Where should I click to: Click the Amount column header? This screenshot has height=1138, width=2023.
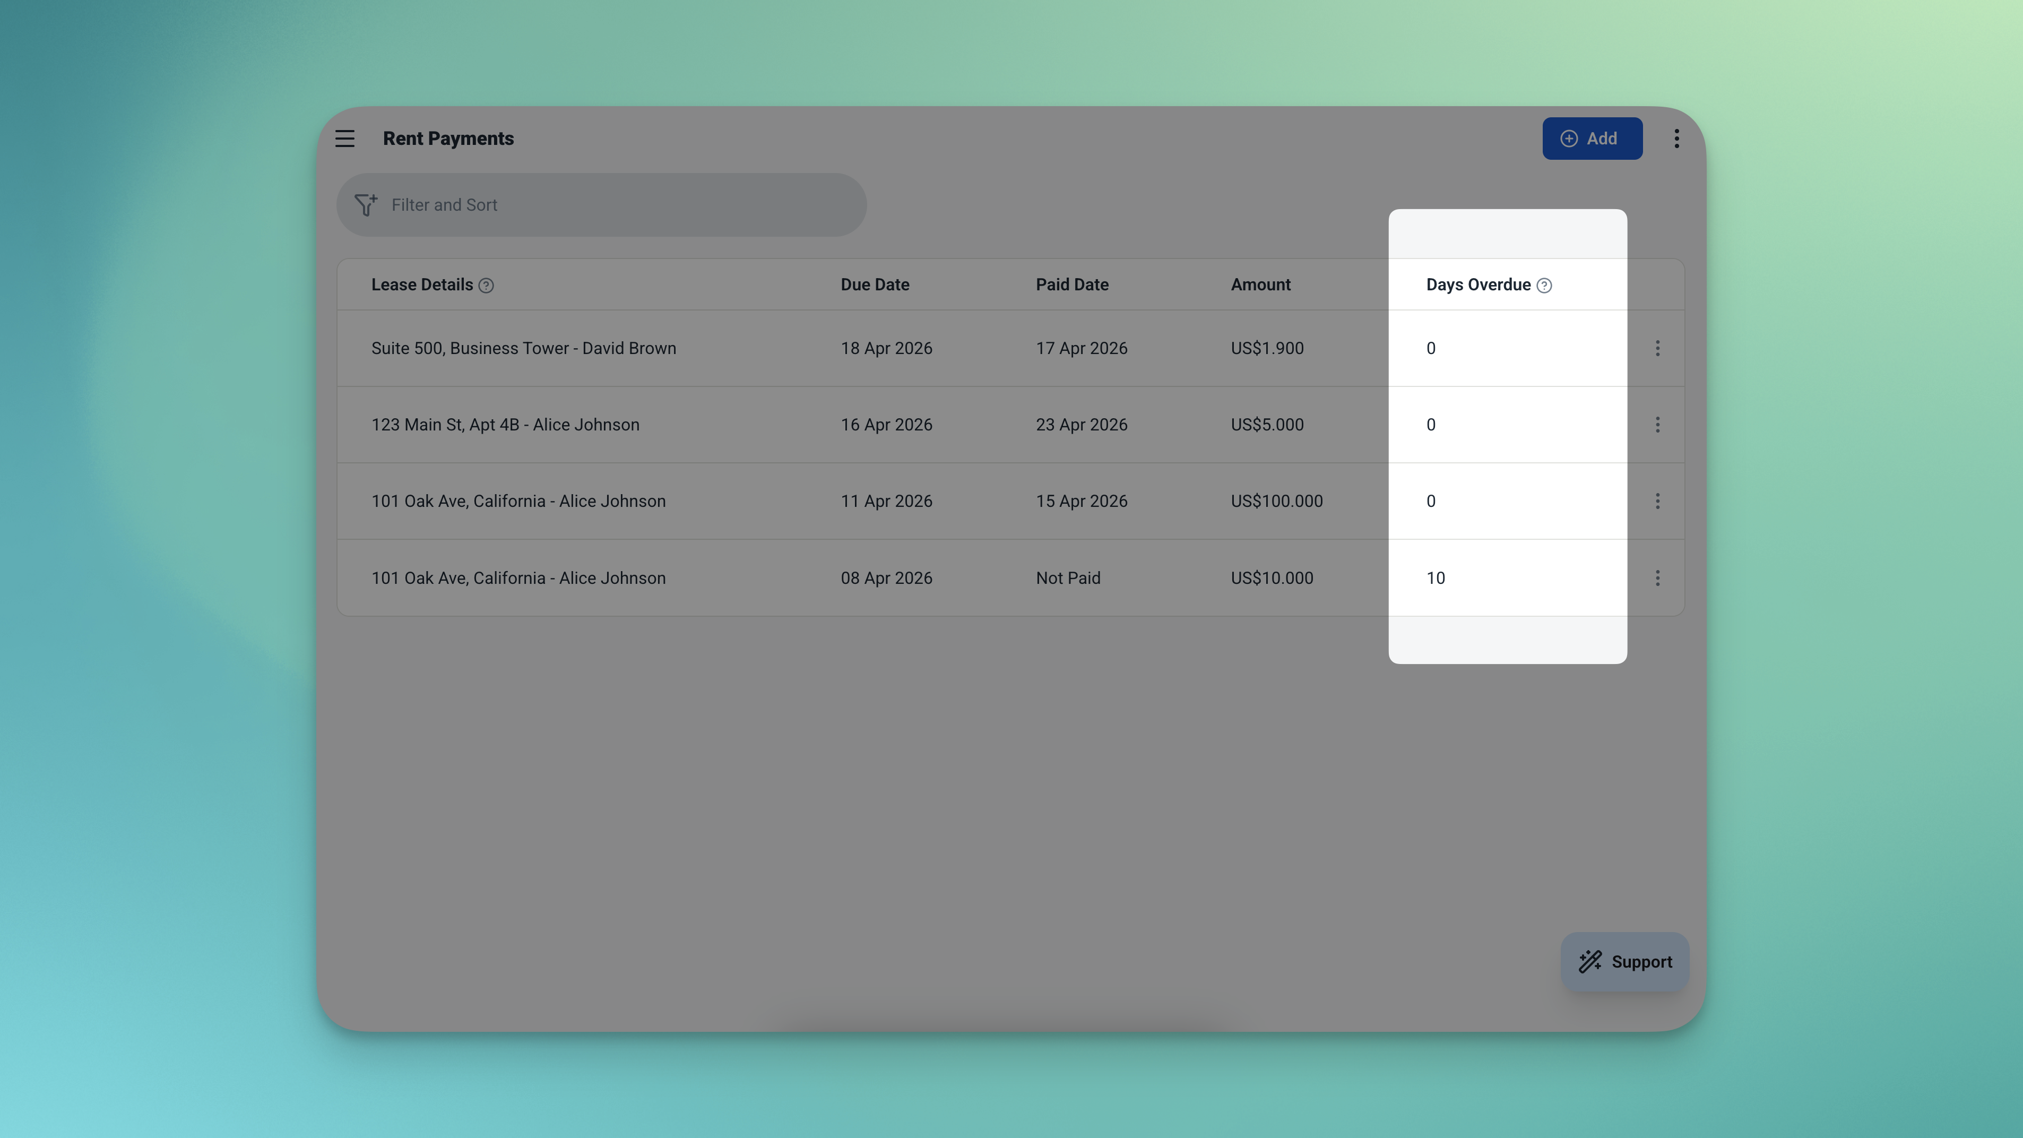1260,285
